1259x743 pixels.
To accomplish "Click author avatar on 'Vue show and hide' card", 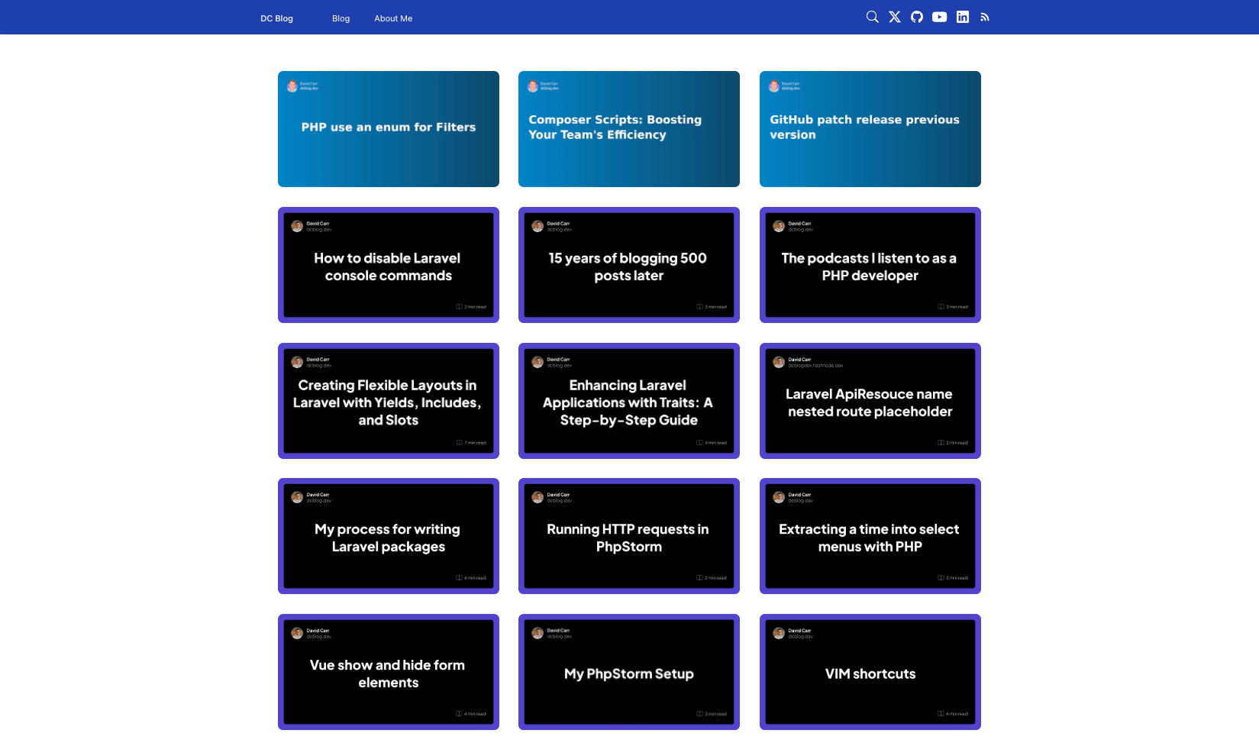I will click(297, 633).
